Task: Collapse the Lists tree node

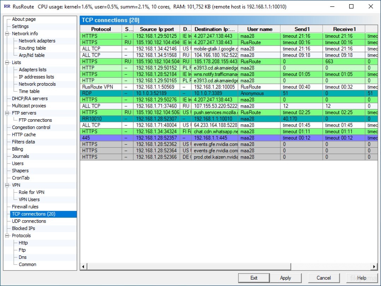Action: (7, 63)
